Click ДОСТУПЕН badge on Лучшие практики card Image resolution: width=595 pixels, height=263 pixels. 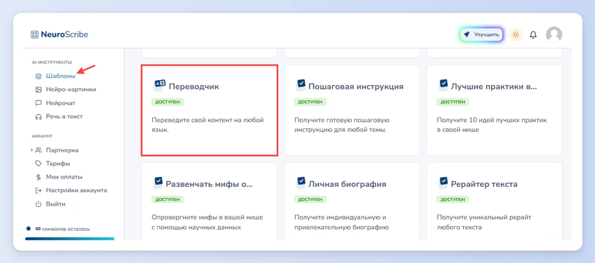point(453,102)
